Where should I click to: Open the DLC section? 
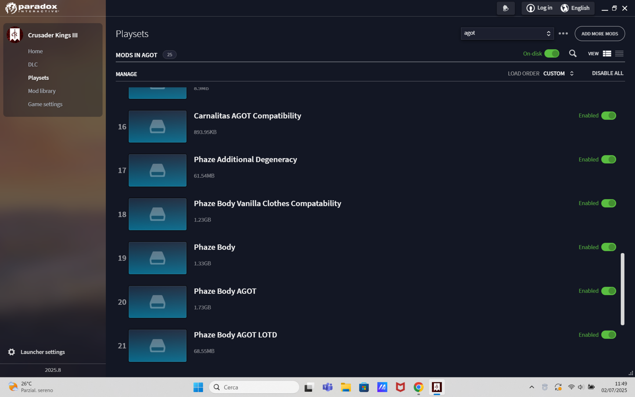(33, 64)
